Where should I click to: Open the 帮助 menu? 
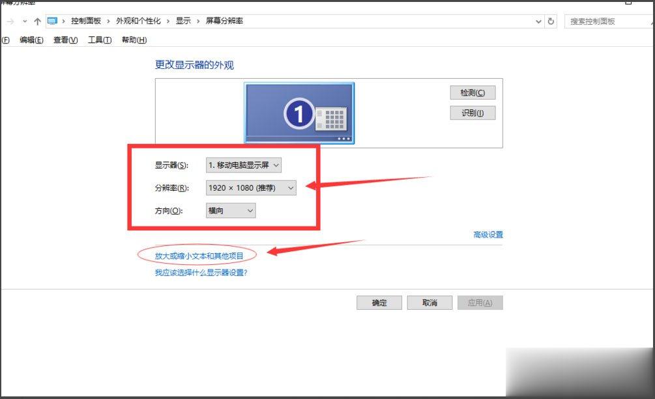point(134,39)
